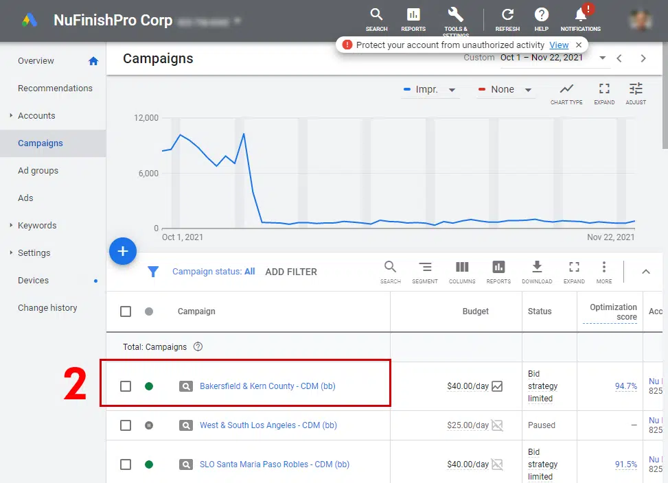Image resolution: width=668 pixels, height=483 pixels.
Task: Open the top bar Search tool
Action: tap(376, 20)
